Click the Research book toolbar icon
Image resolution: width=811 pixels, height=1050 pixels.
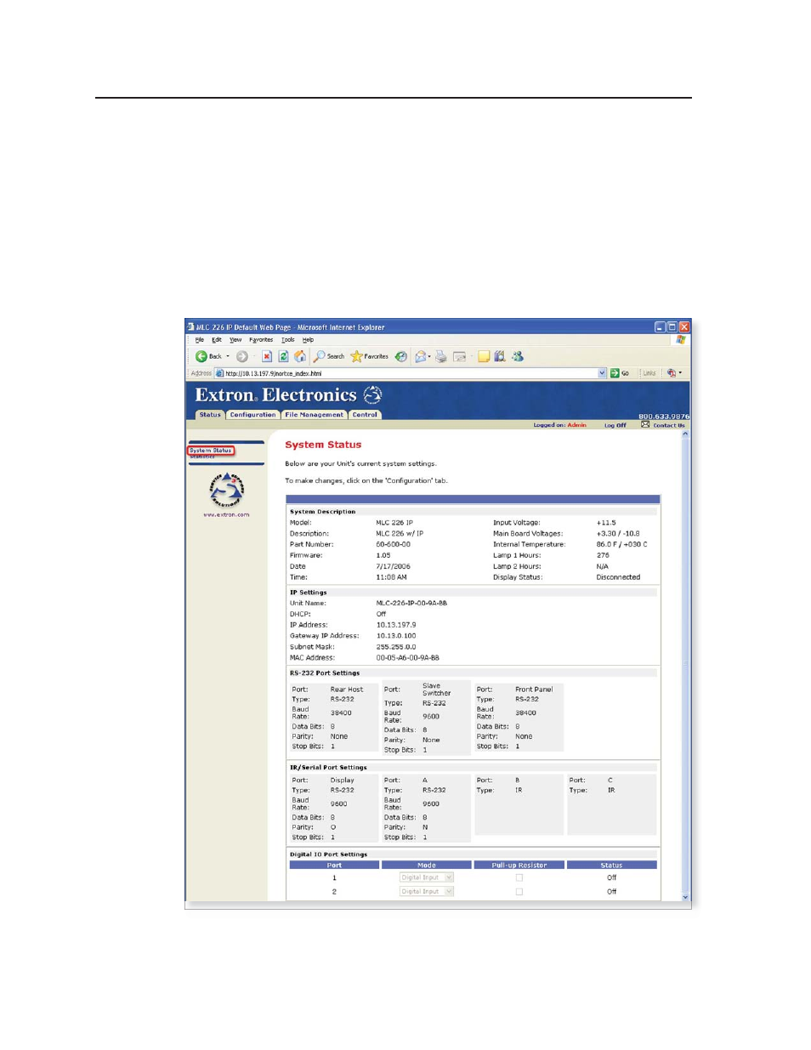coord(500,356)
